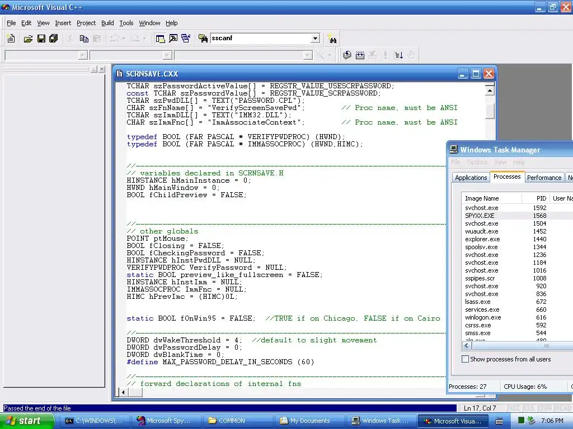Open a file with folder icon
The height and width of the screenshot is (429, 573).
(x=28, y=39)
